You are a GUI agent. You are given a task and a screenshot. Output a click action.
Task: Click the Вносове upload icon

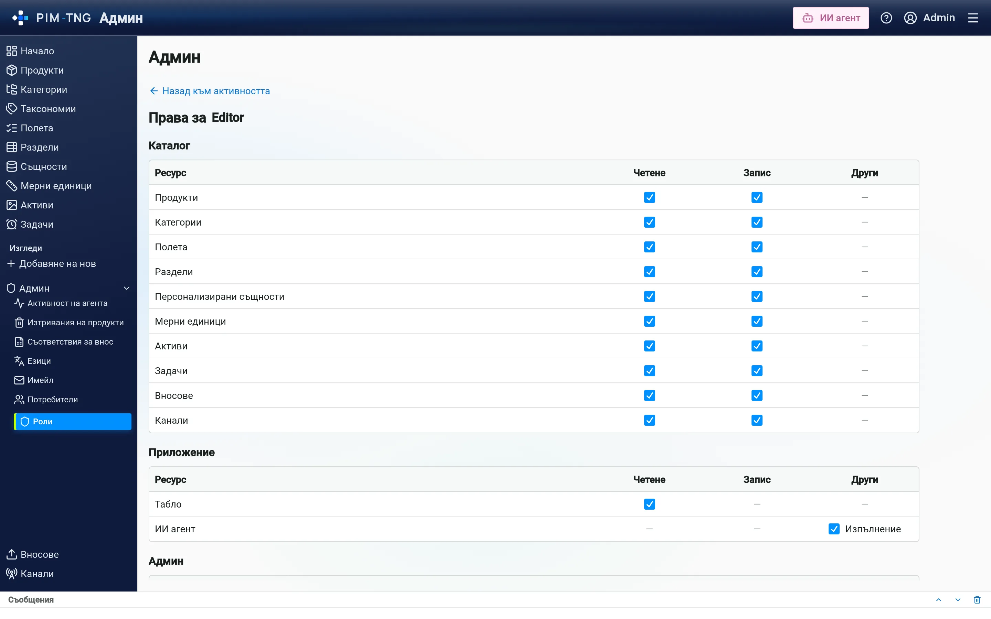click(11, 554)
